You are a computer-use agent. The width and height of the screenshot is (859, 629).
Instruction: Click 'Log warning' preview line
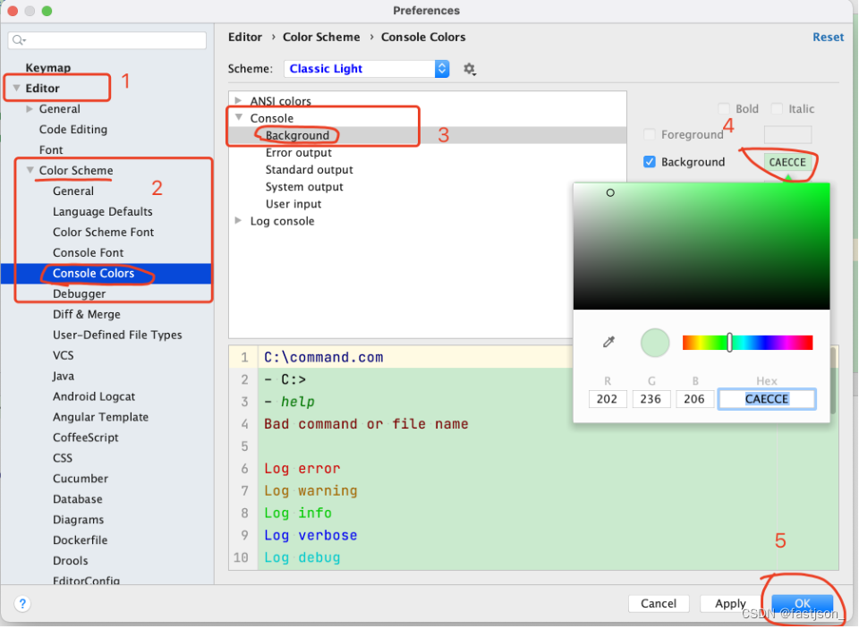click(310, 490)
